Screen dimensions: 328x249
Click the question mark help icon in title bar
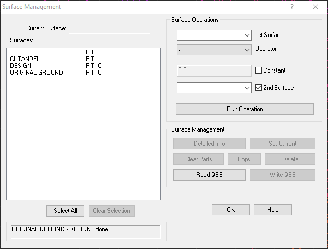pyautogui.click(x=291, y=7)
